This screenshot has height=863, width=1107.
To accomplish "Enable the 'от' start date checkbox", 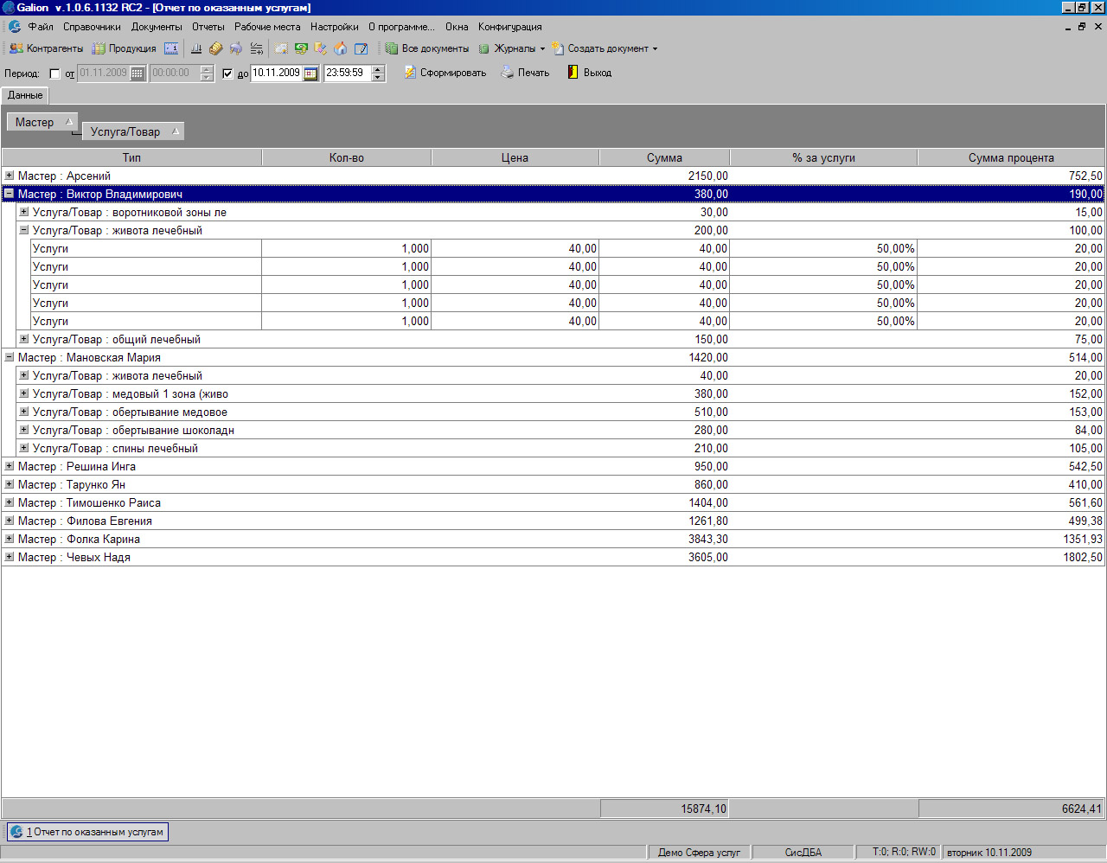I will pos(54,74).
